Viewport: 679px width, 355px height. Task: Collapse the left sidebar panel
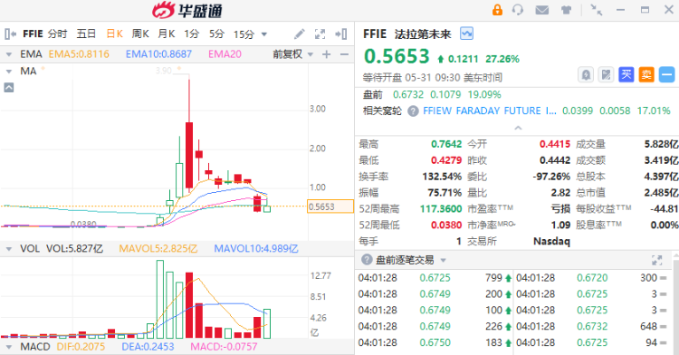[10, 34]
